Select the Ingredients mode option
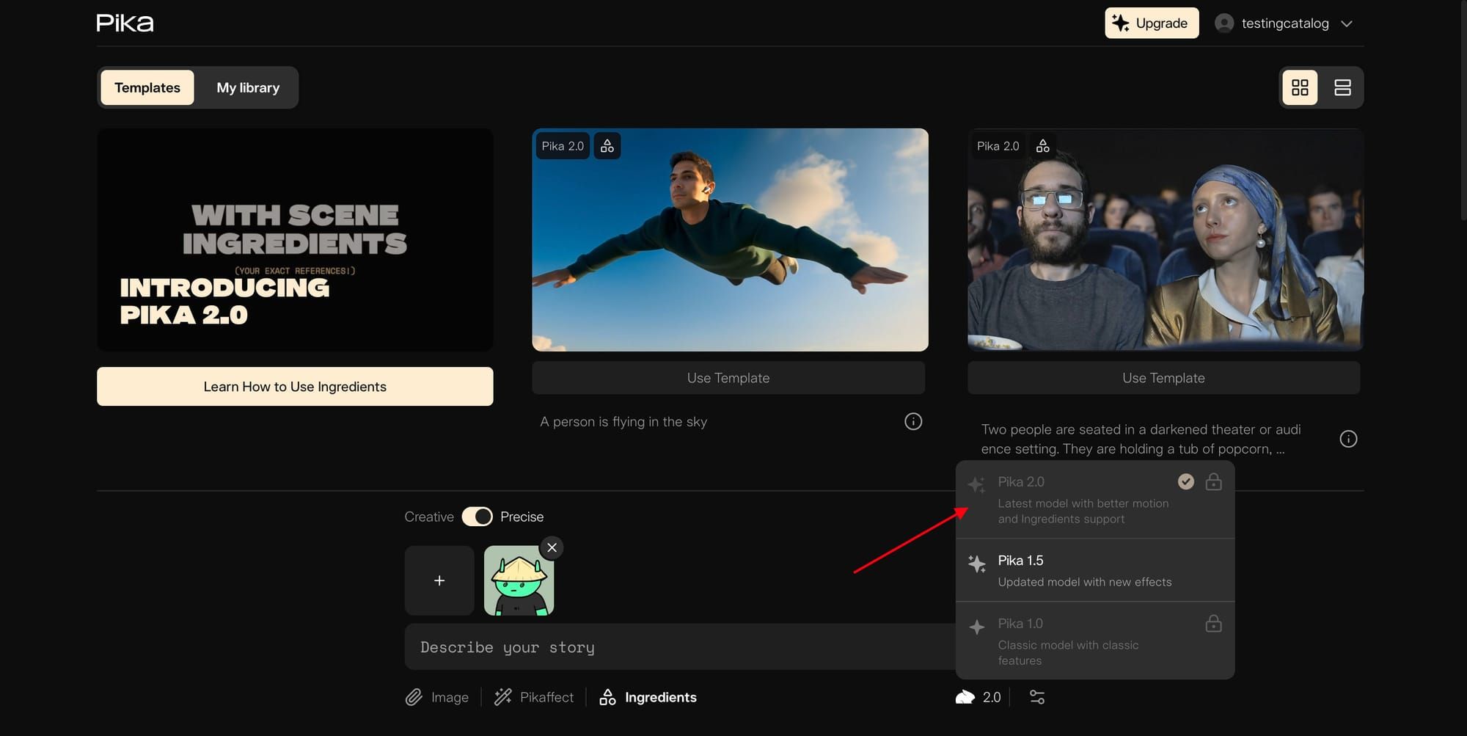 coord(648,697)
